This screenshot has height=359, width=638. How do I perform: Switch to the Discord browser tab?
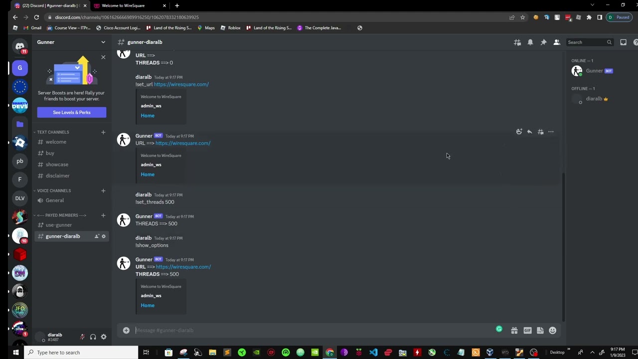click(50, 5)
